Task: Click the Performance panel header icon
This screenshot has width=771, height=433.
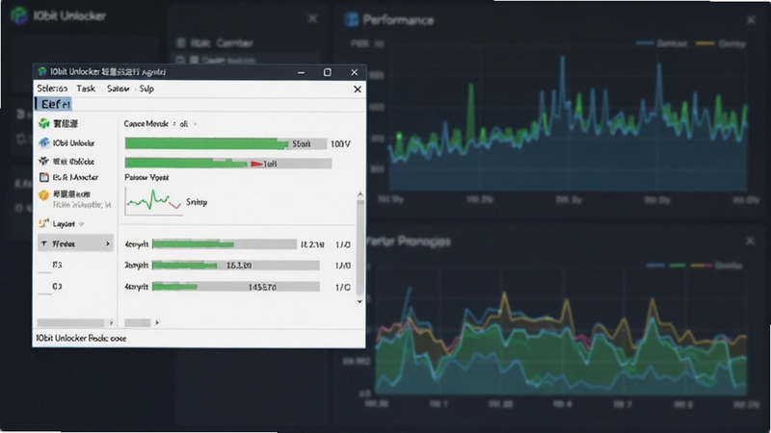Action: pos(351,19)
